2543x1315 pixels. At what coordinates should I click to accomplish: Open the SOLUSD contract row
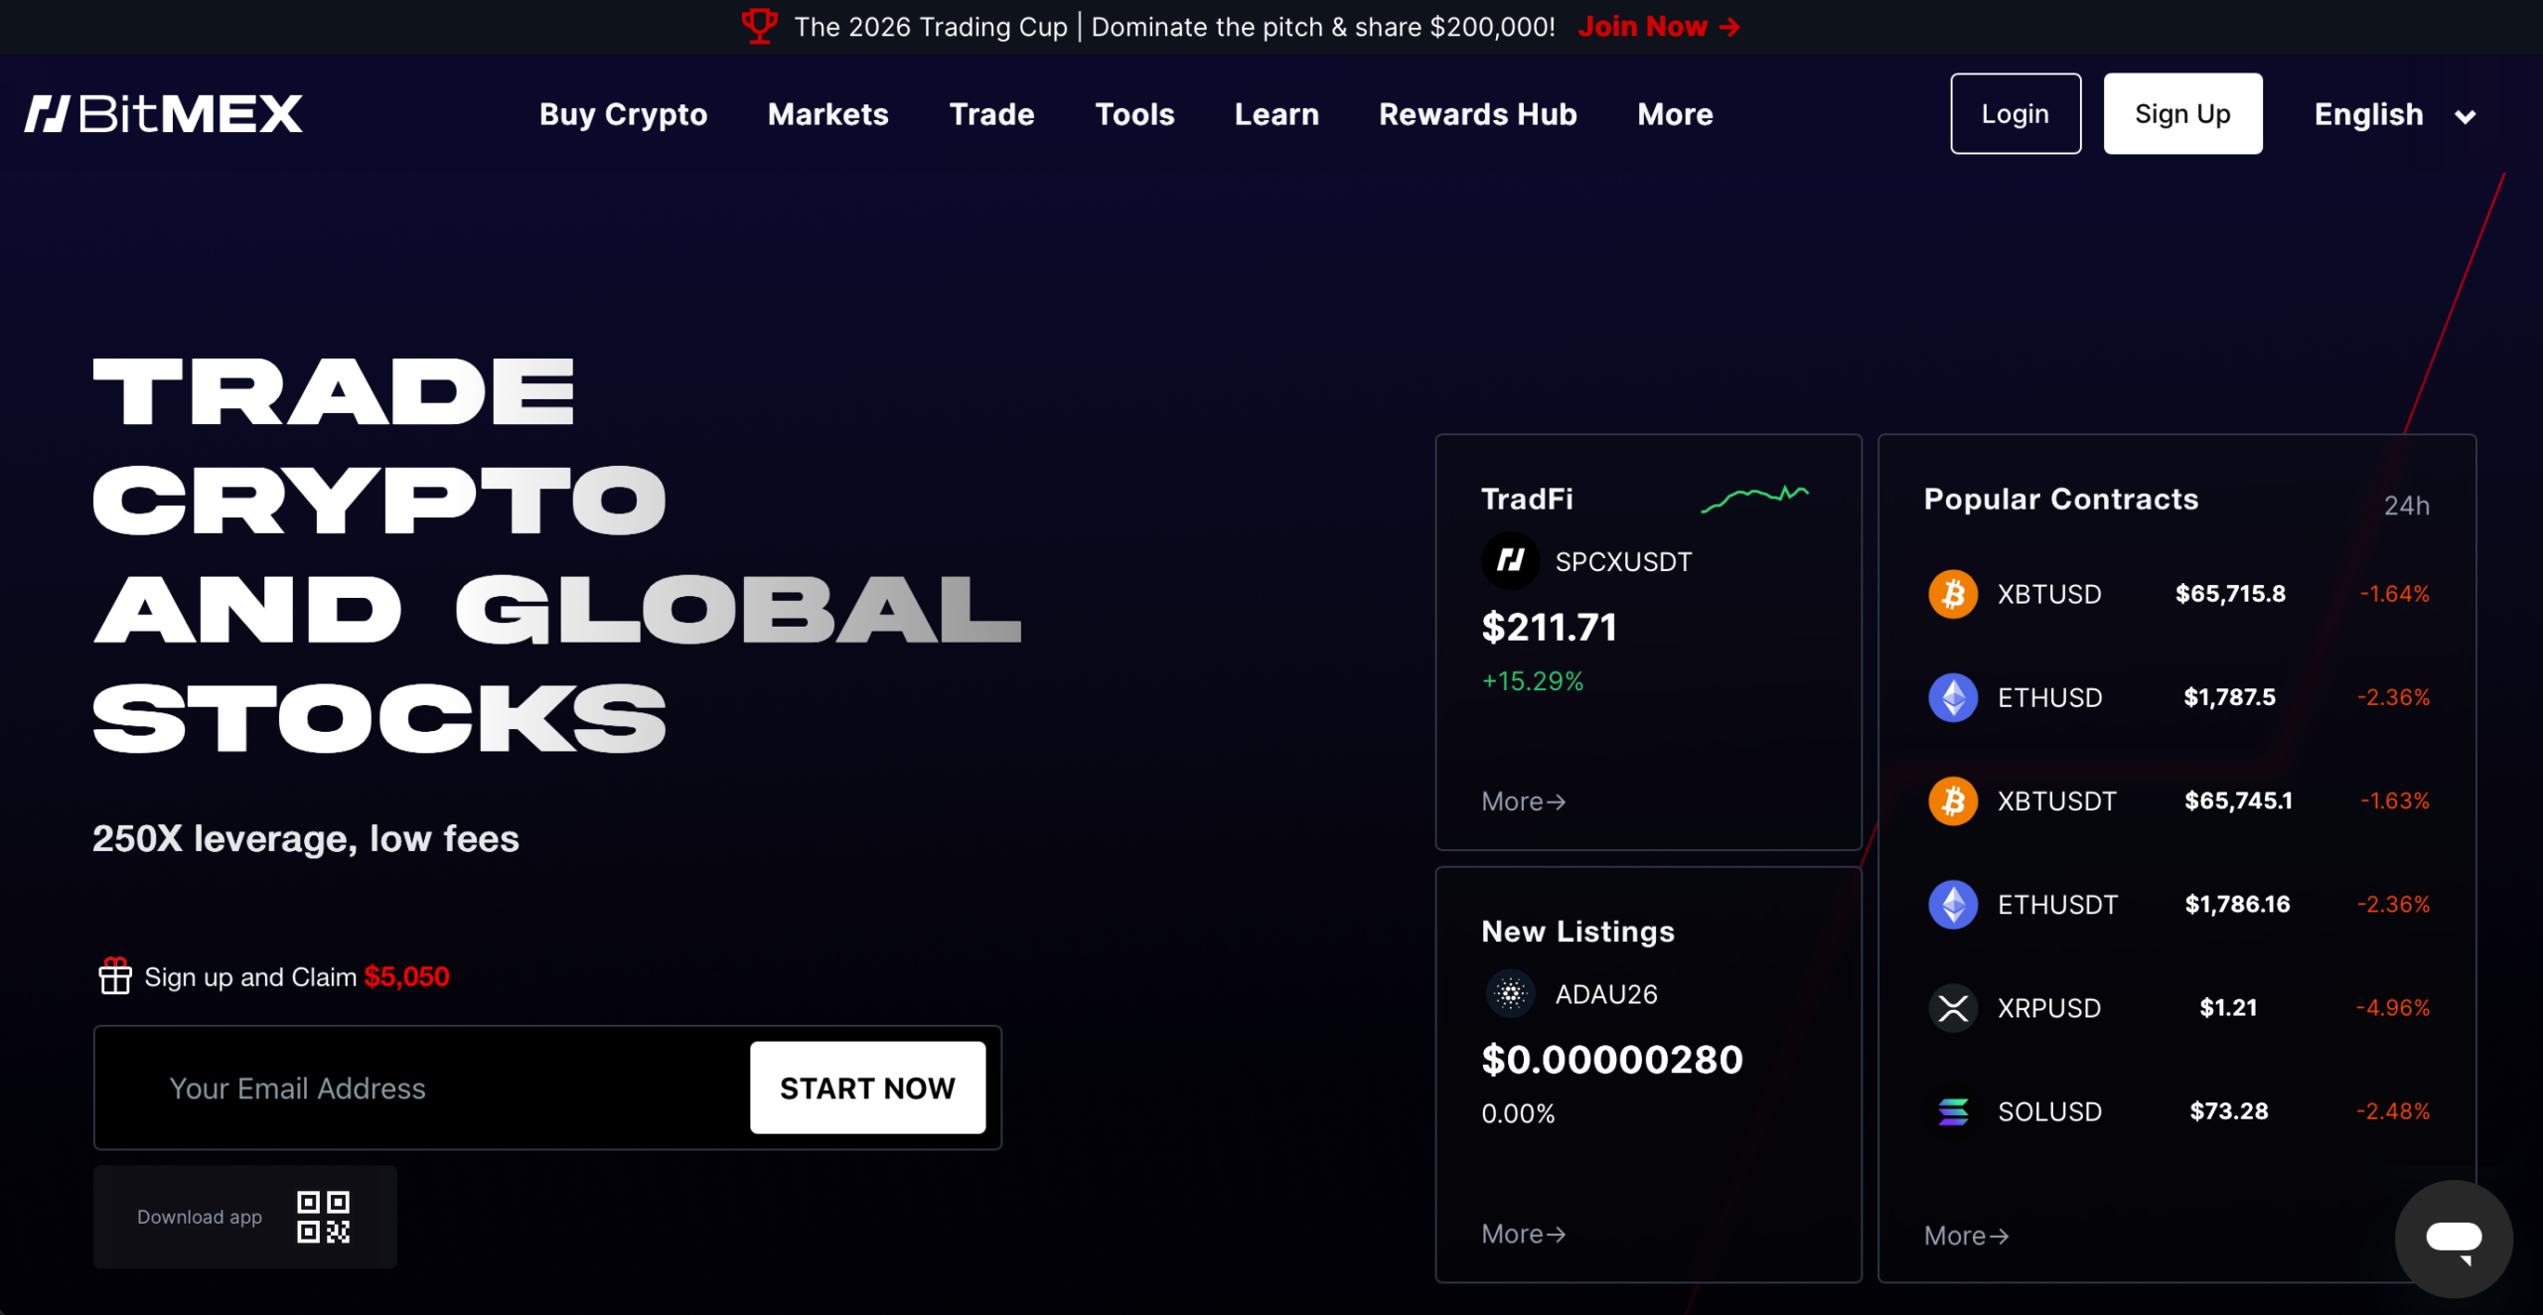[2177, 1111]
